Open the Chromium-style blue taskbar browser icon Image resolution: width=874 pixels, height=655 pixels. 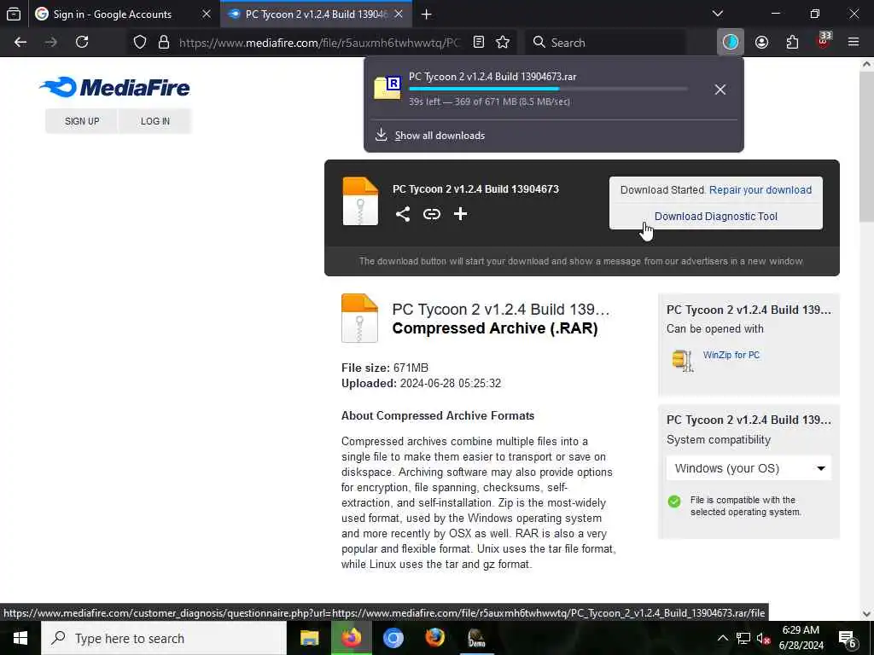(393, 638)
